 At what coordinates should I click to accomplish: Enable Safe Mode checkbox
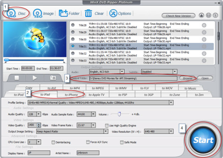[122, 142]
